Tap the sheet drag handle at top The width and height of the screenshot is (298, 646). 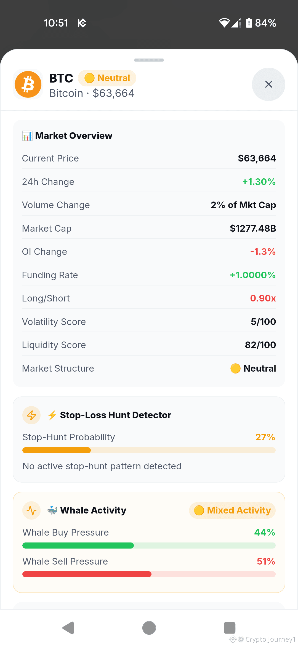pyautogui.click(x=149, y=60)
